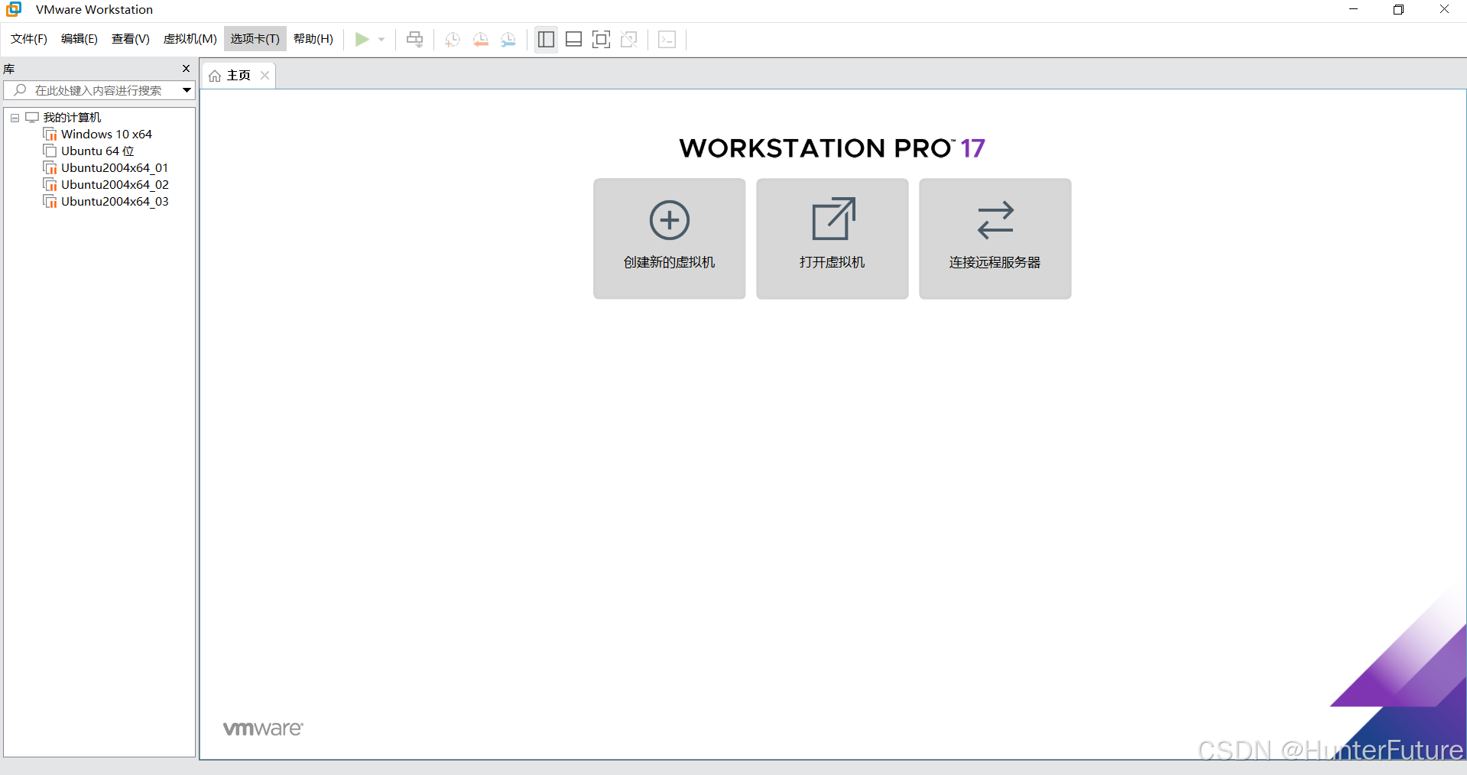This screenshot has width=1467, height=775.
Task: Click the full screen mode icon
Action: 602,39
